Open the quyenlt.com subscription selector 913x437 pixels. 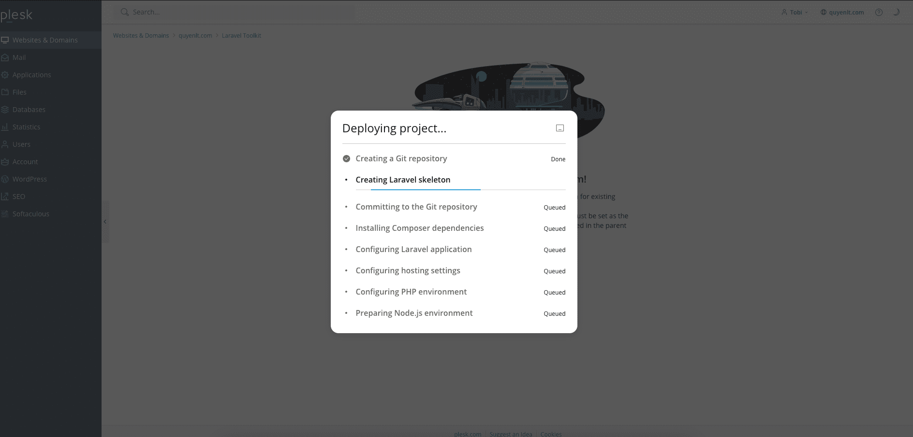[x=842, y=13]
